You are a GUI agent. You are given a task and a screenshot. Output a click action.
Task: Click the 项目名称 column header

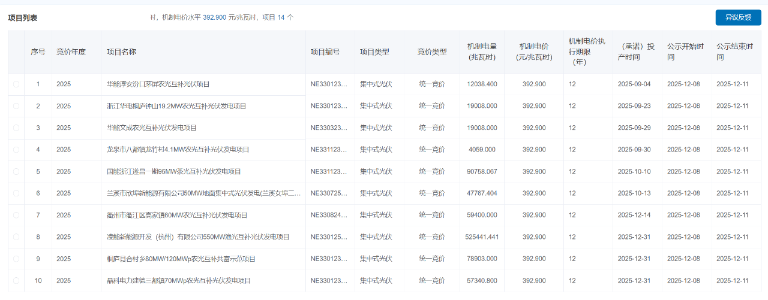coord(121,52)
